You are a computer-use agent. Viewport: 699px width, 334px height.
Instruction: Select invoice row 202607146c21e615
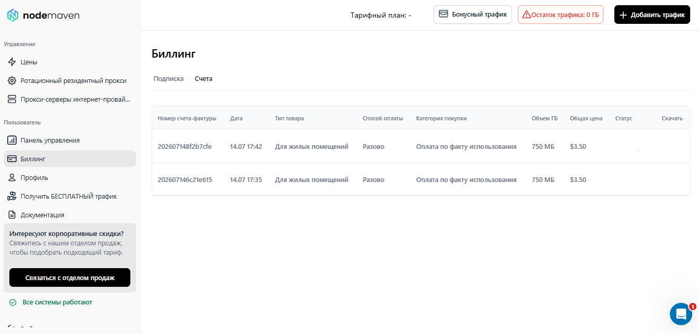[421, 179]
